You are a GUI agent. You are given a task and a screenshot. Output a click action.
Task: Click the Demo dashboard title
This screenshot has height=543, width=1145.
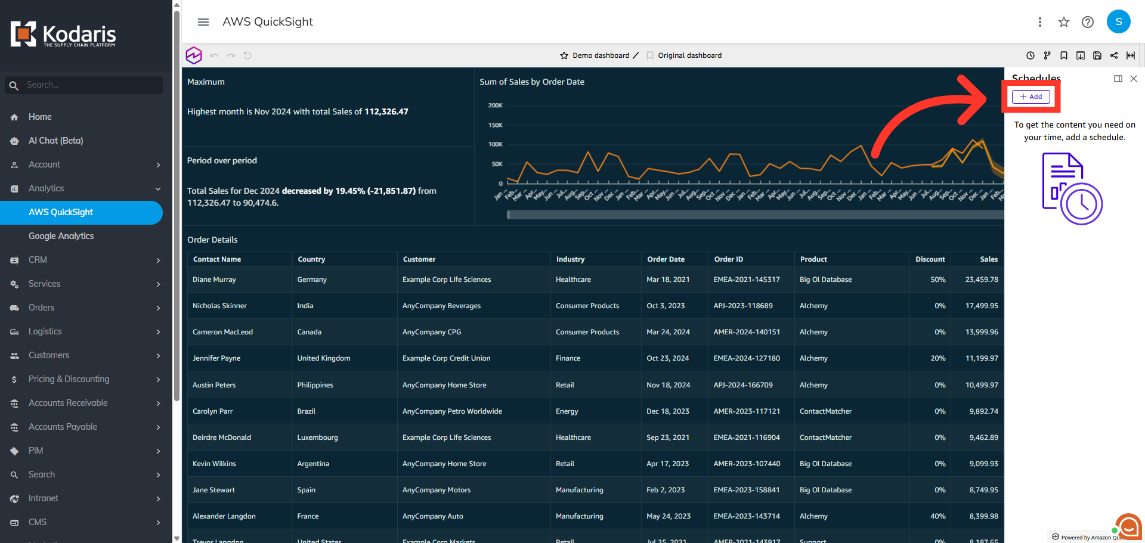coord(601,55)
